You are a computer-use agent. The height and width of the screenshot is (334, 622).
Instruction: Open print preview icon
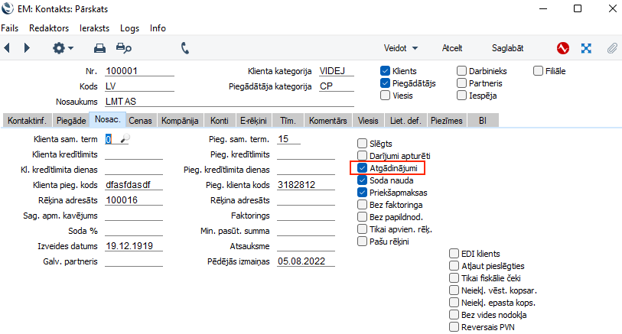[x=123, y=48]
